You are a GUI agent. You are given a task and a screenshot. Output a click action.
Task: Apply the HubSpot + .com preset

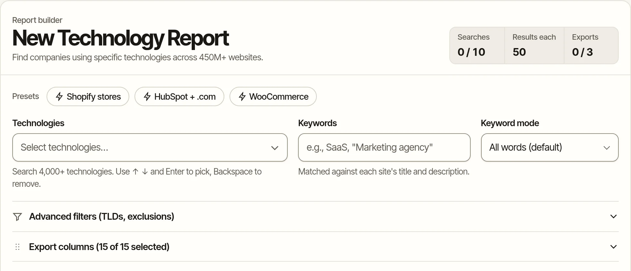179,96
